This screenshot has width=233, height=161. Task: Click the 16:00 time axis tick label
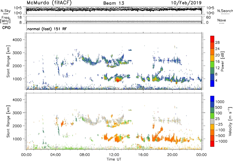[x=143, y=155]
